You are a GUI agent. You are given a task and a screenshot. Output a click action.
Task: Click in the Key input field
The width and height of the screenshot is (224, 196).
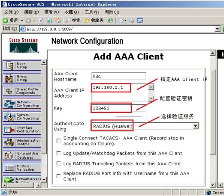(x=119, y=108)
